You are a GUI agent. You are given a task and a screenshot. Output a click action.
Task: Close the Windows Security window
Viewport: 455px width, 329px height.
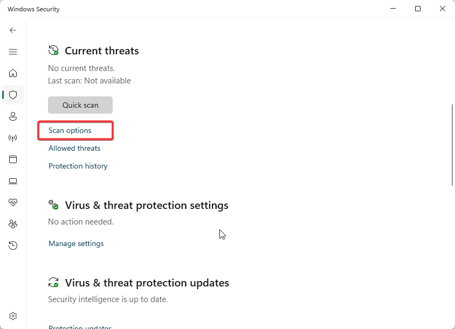click(x=443, y=9)
